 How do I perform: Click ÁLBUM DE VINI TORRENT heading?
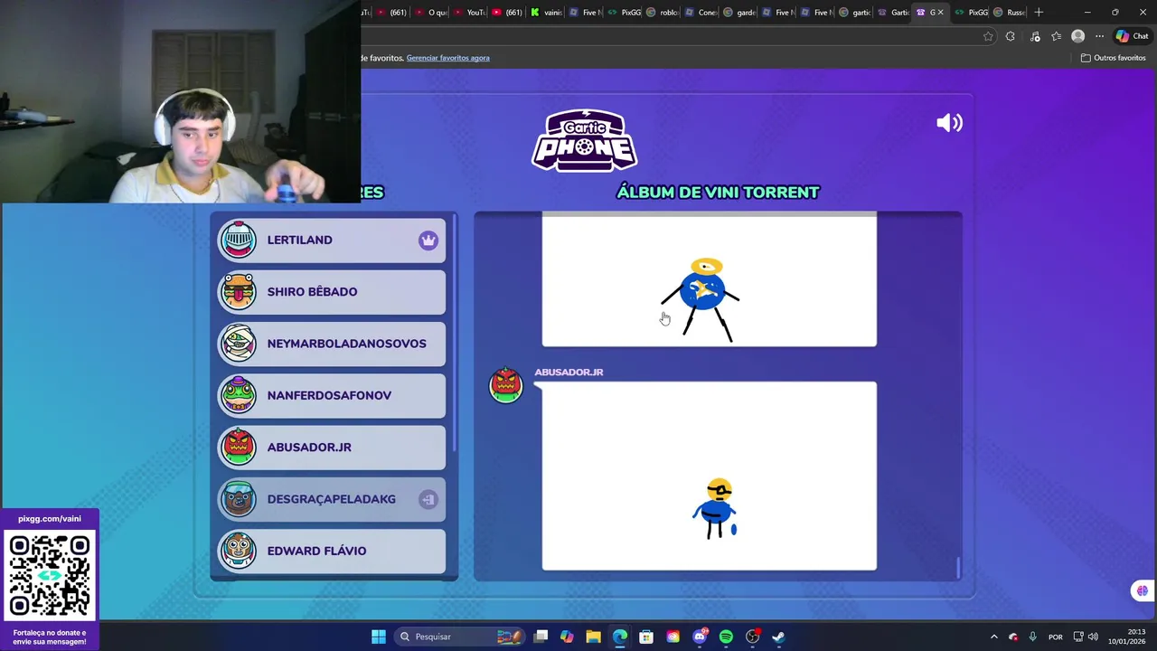point(718,193)
